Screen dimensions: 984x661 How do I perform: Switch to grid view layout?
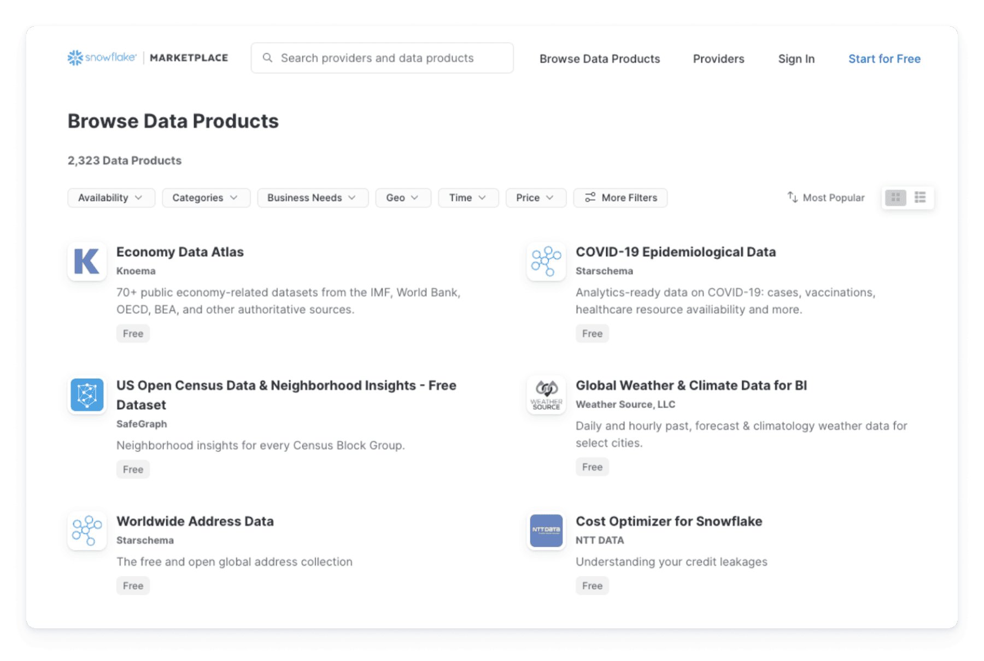coord(895,197)
